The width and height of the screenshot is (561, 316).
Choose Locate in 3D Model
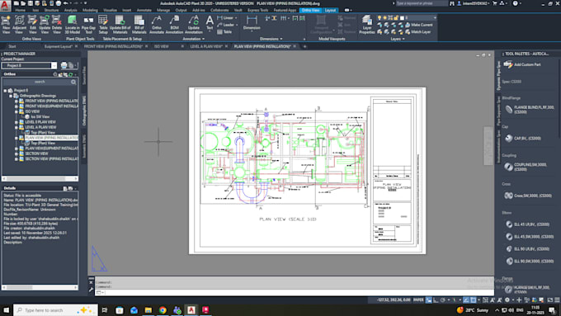[73, 25]
